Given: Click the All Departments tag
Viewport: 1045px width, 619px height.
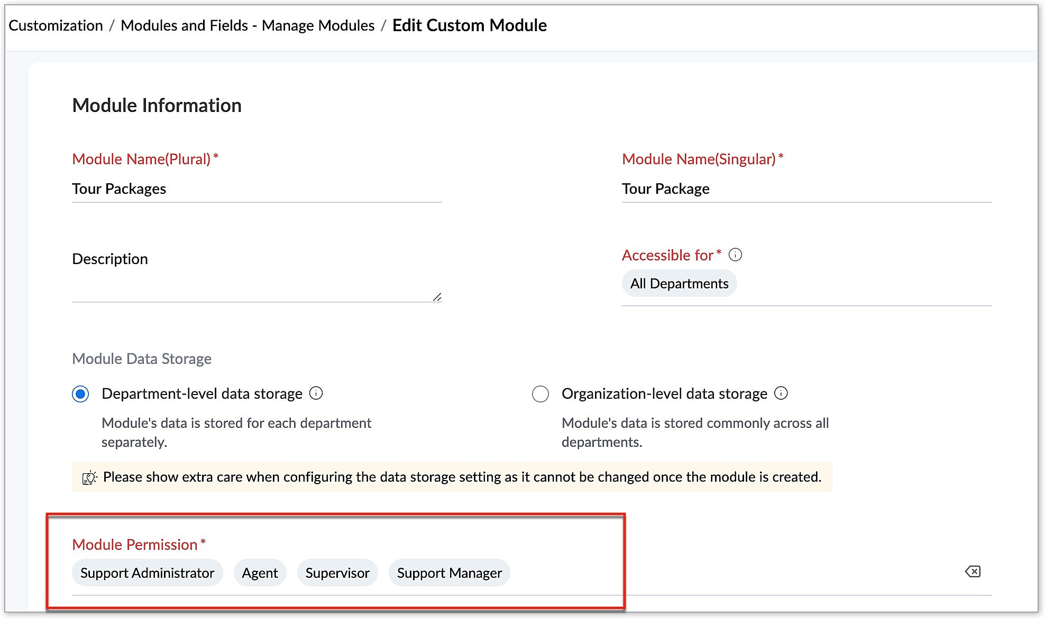Looking at the screenshot, I should click(x=679, y=284).
